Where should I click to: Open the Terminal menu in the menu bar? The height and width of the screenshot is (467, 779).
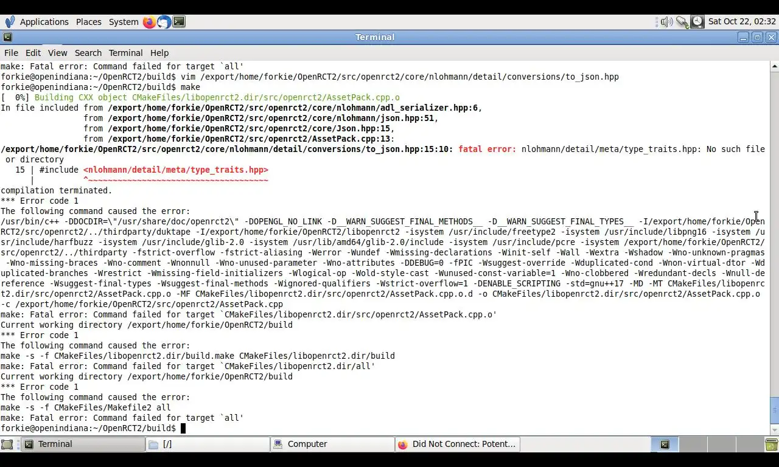(x=125, y=53)
